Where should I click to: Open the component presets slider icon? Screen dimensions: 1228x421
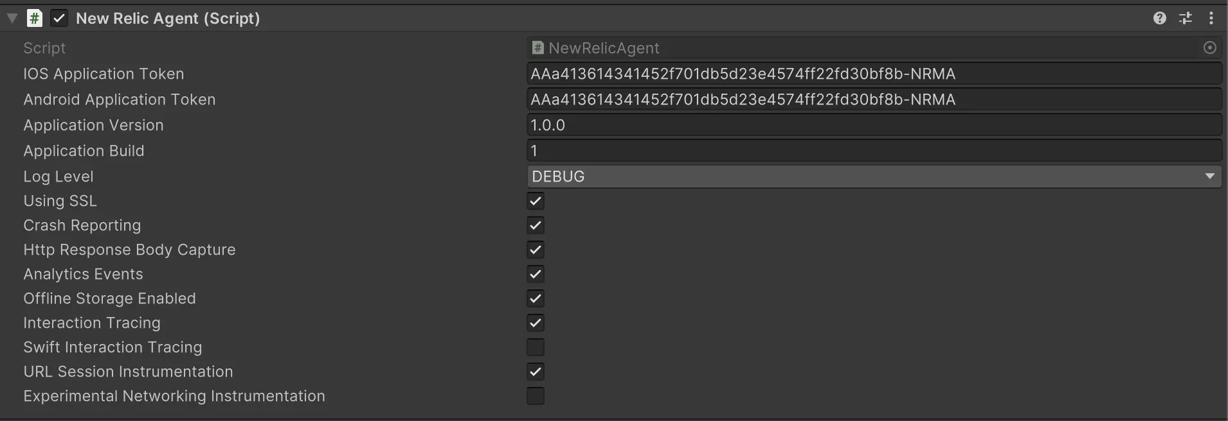tap(1186, 18)
